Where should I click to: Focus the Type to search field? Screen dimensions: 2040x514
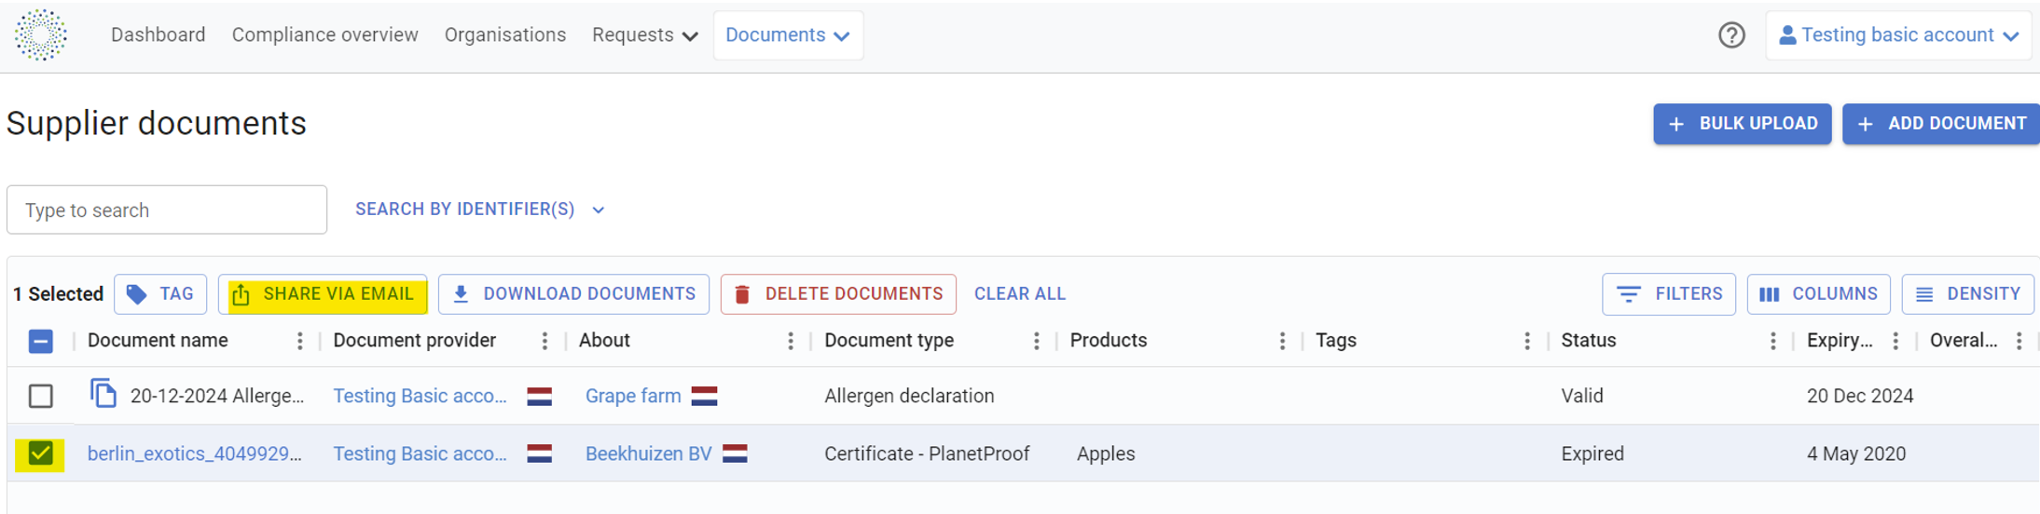(167, 210)
